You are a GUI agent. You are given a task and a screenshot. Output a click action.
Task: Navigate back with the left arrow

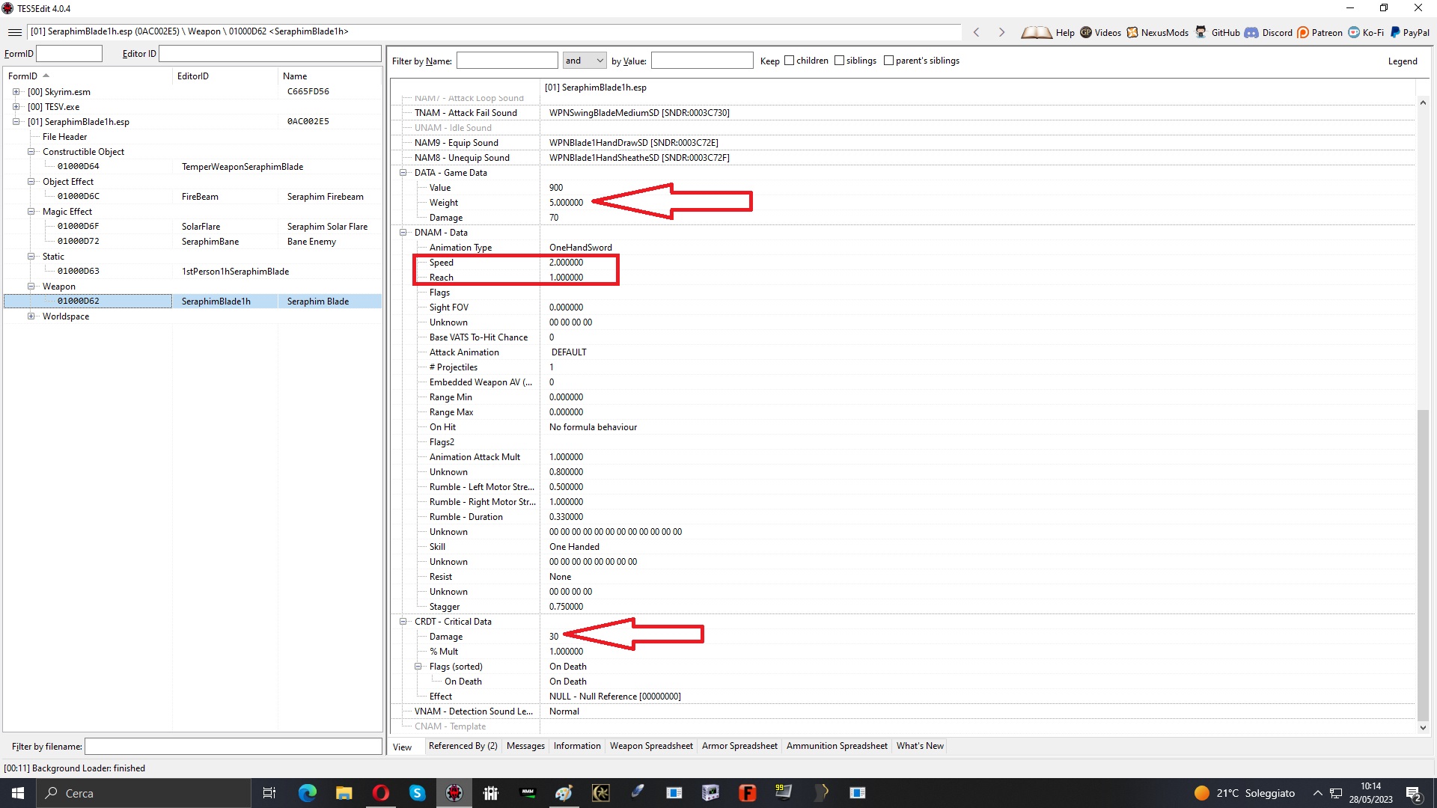(x=976, y=32)
